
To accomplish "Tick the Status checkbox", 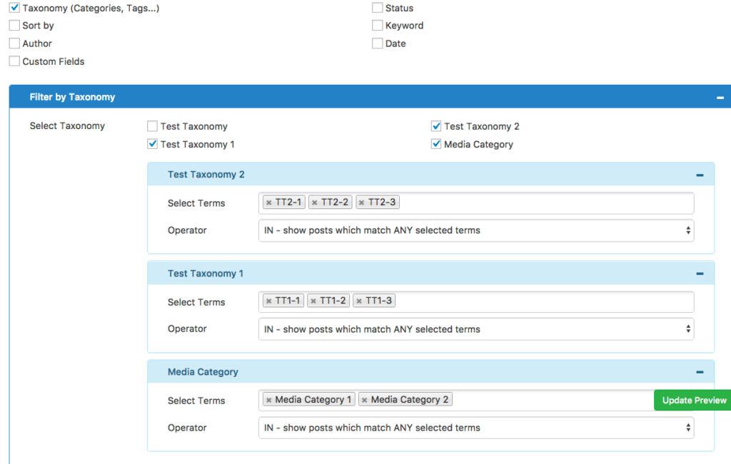I will pyautogui.click(x=377, y=7).
